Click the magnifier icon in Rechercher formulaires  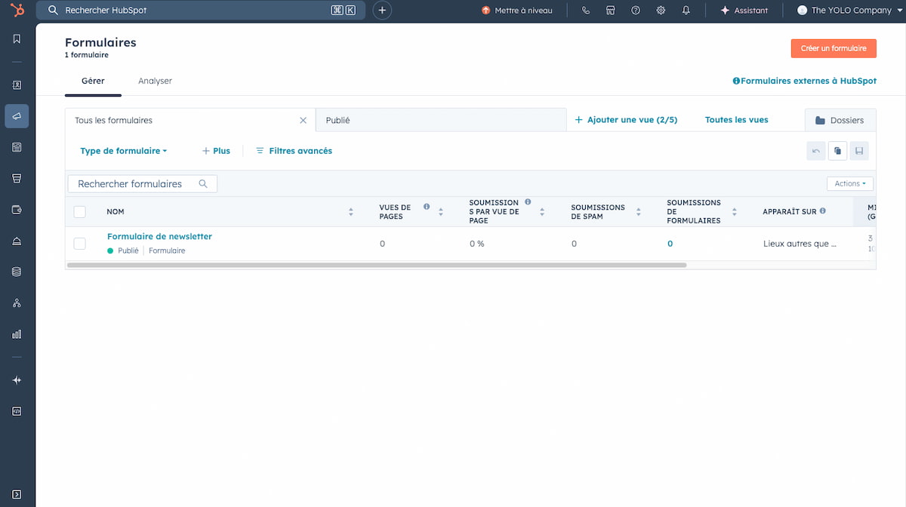click(x=203, y=183)
